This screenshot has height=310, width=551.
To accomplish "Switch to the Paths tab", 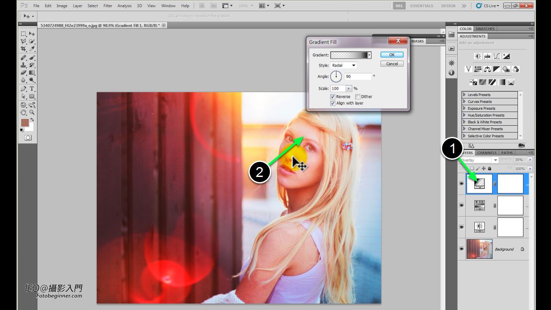I will pyautogui.click(x=507, y=153).
